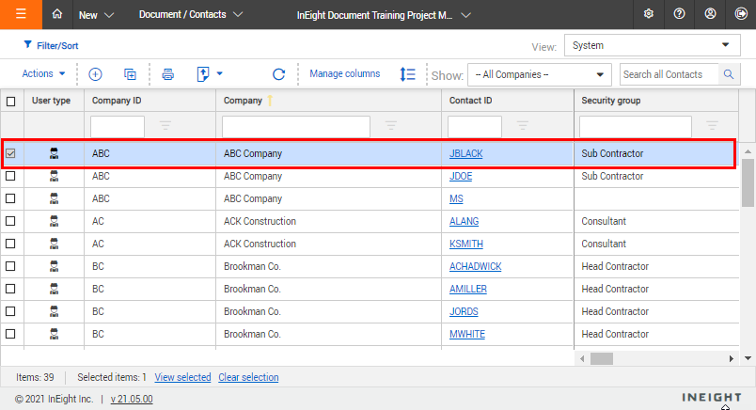
Task: Check the MS row checkbox
Action: [10, 198]
